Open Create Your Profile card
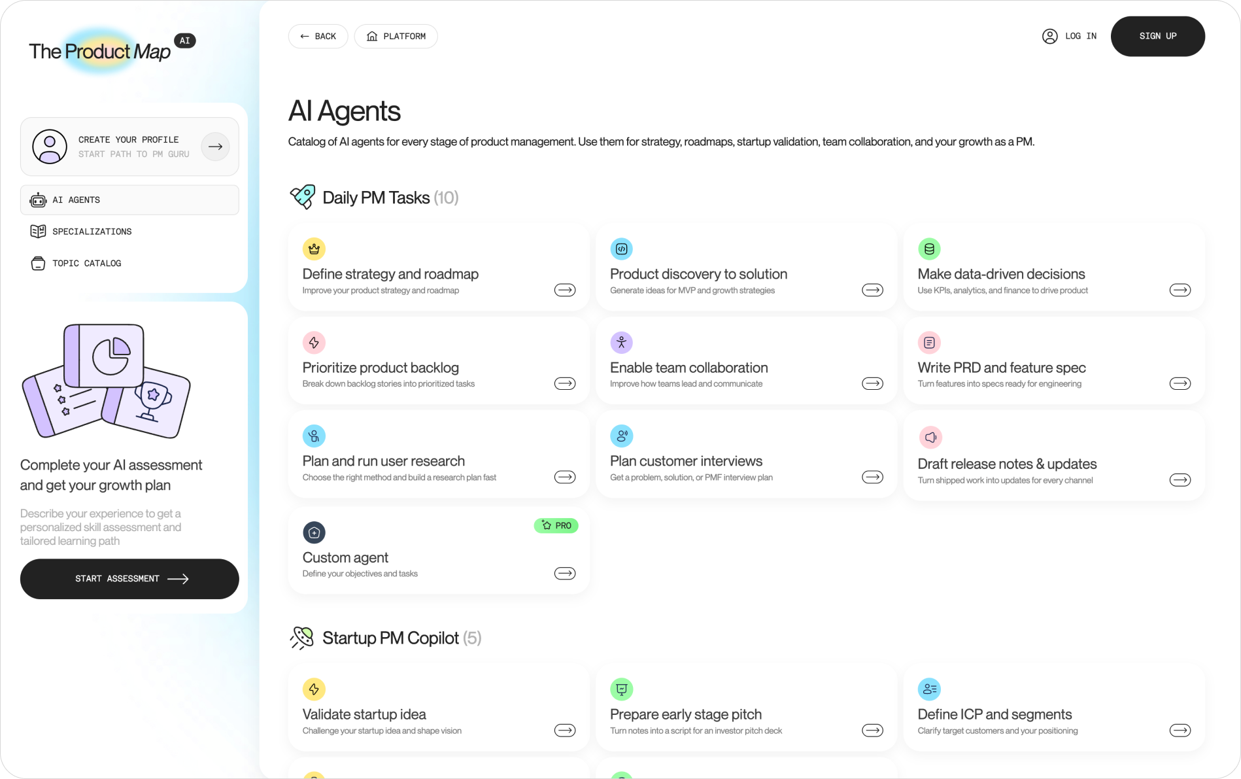Image resolution: width=1241 pixels, height=779 pixels. [x=129, y=147]
